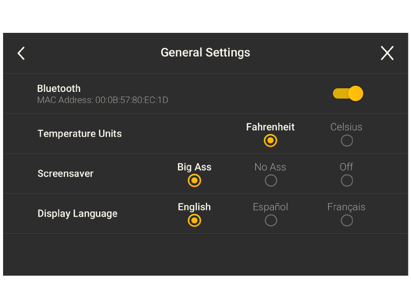Click the "Display Language" row label
The height and width of the screenshot is (308, 411).
click(x=77, y=214)
